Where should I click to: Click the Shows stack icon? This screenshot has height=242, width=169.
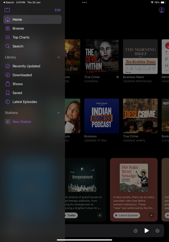click(7, 84)
